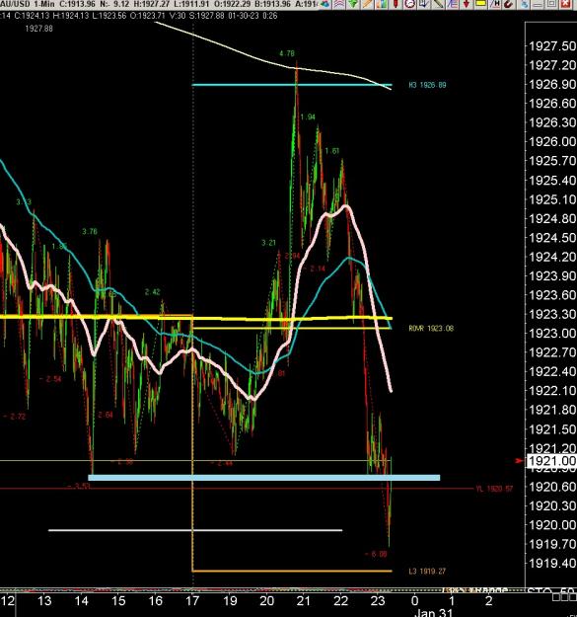Click the blue figure icon in title bar
The height and width of the screenshot is (617, 577).
tap(525, 4)
